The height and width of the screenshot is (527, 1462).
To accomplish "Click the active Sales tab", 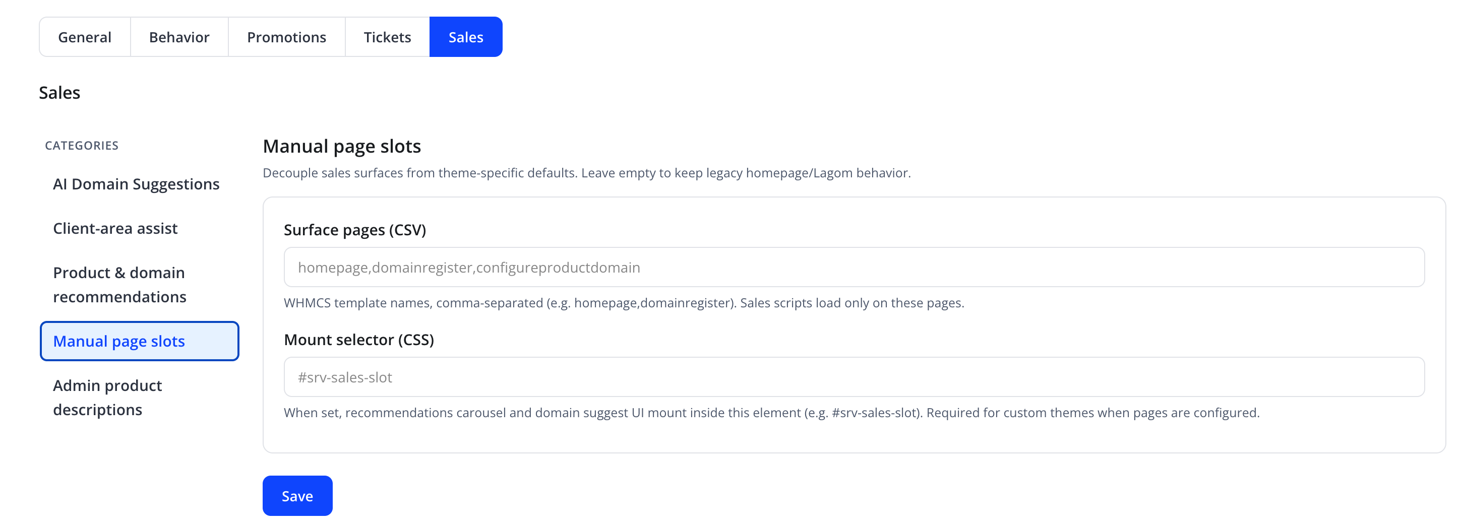I will (x=466, y=37).
